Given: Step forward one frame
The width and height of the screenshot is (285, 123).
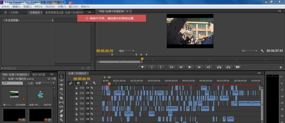Looking at the screenshot, I should tap(199, 67).
